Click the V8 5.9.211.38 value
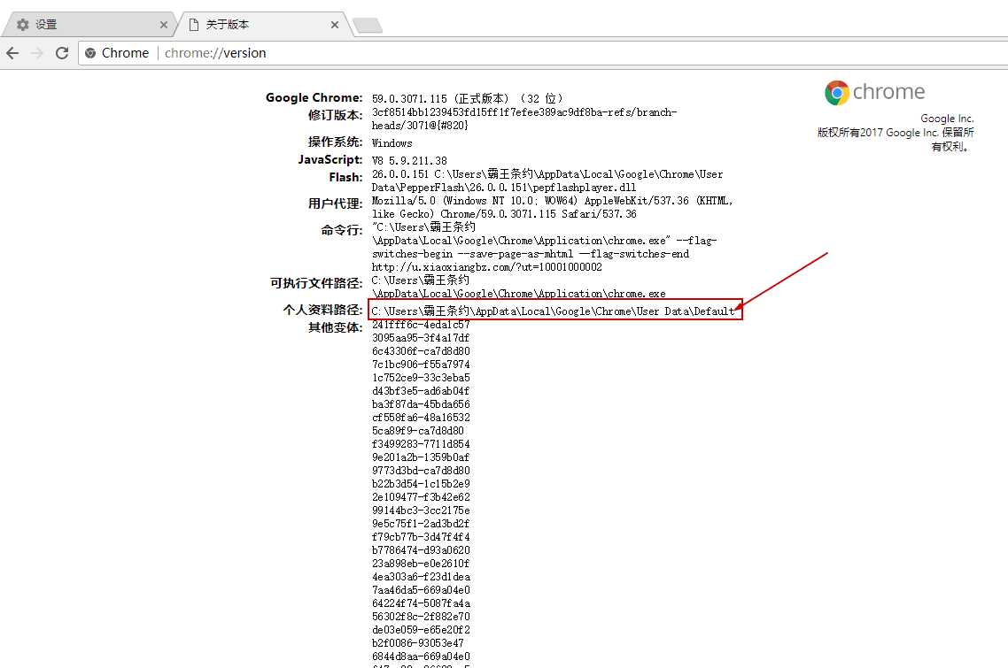Viewport: 1008px width, 668px height. 409,160
